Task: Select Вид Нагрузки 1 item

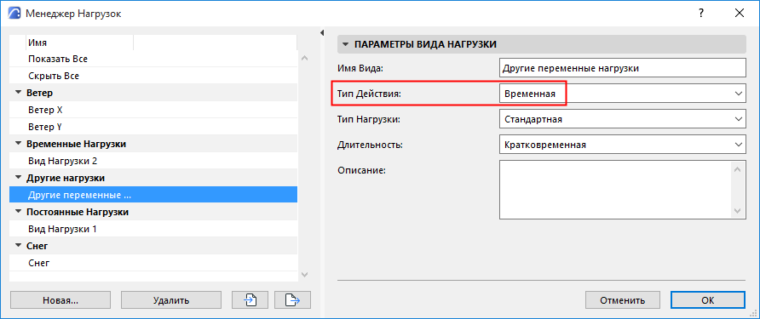Action: [153, 229]
